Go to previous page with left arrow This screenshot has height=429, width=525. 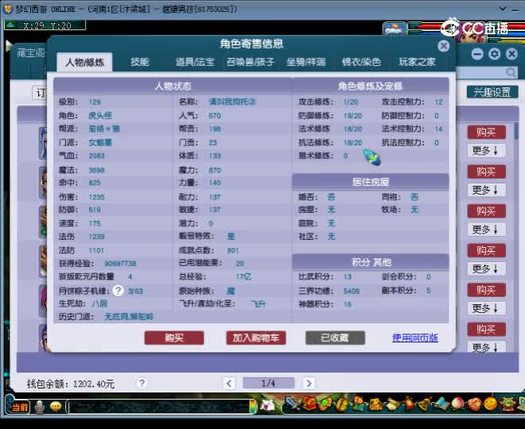pyautogui.click(x=228, y=383)
